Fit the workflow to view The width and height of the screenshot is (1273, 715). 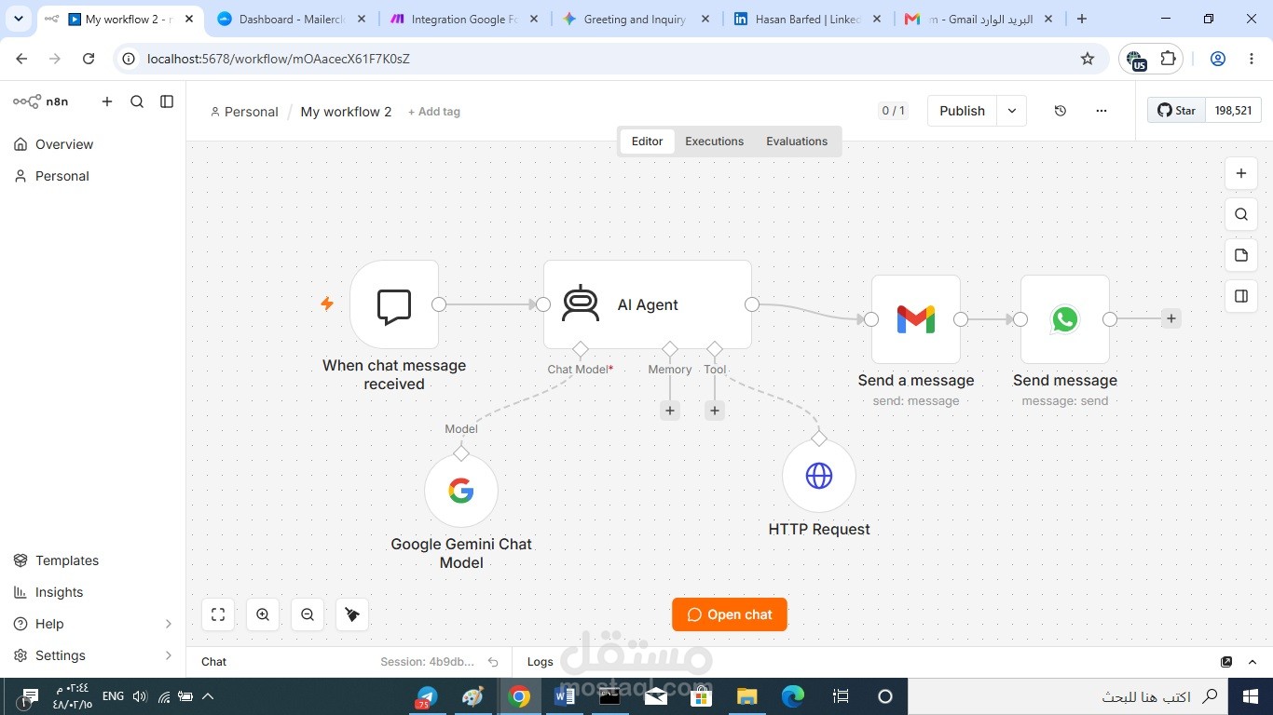[218, 614]
